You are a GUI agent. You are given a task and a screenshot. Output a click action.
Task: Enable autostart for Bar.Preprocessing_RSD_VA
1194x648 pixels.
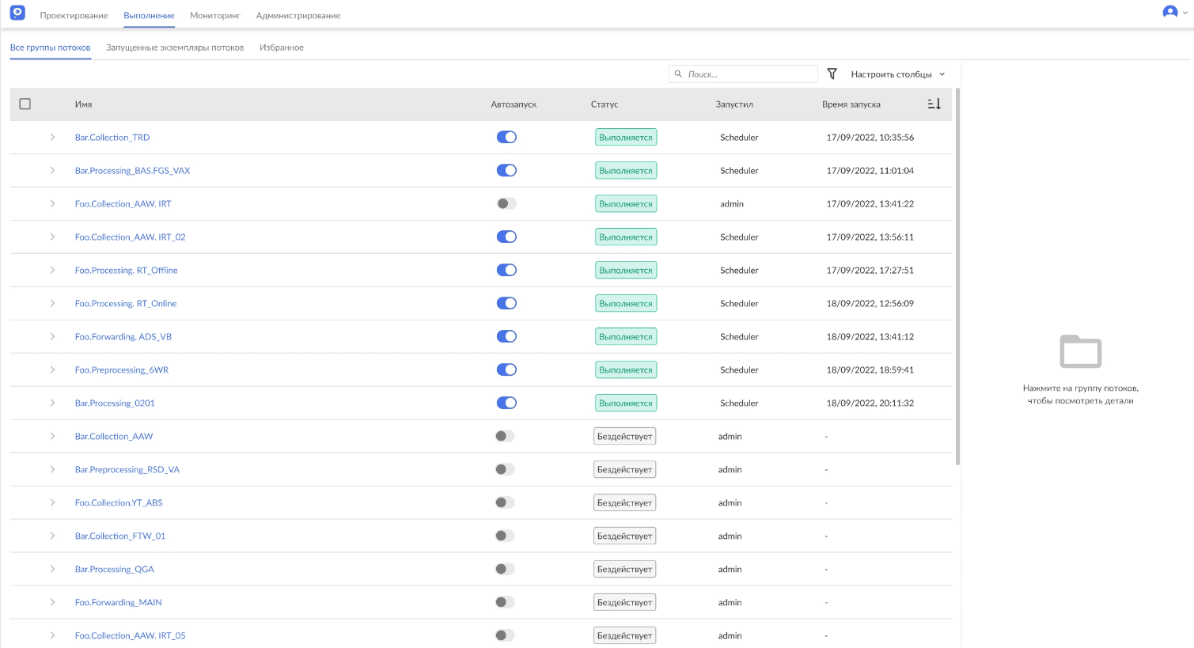pyautogui.click(x=505, y=470)
